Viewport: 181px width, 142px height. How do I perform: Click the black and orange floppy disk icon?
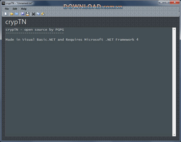(28, 14)
